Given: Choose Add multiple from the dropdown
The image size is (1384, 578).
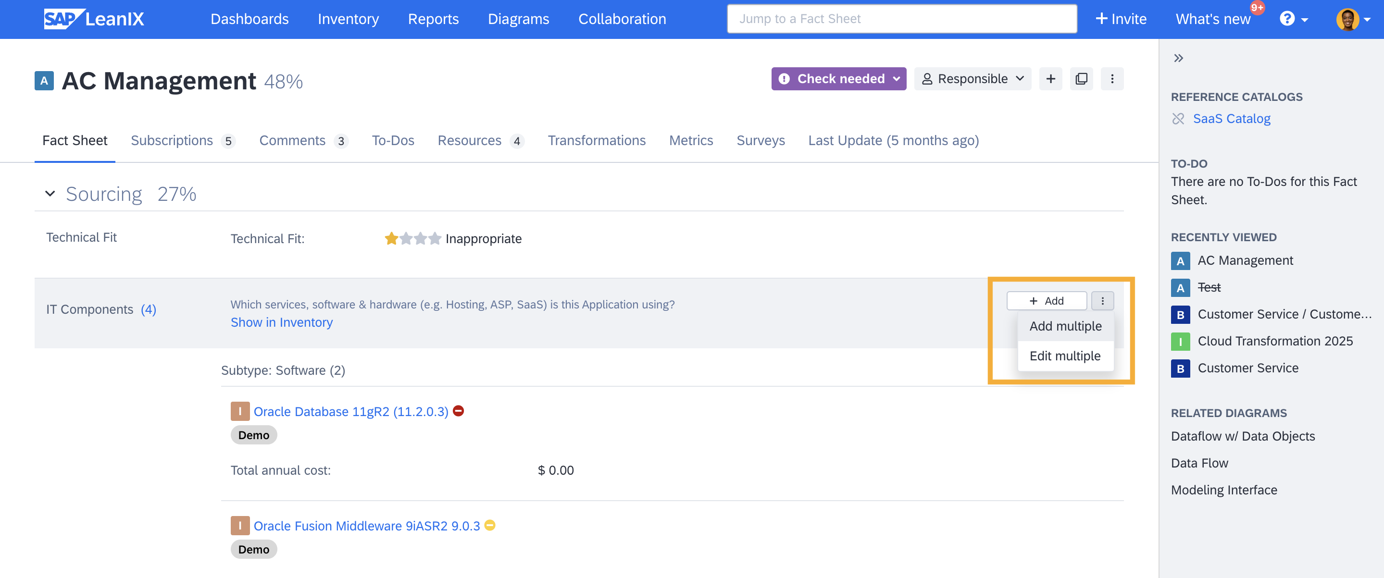Looking at the screenshot, I should (1065, 326).
